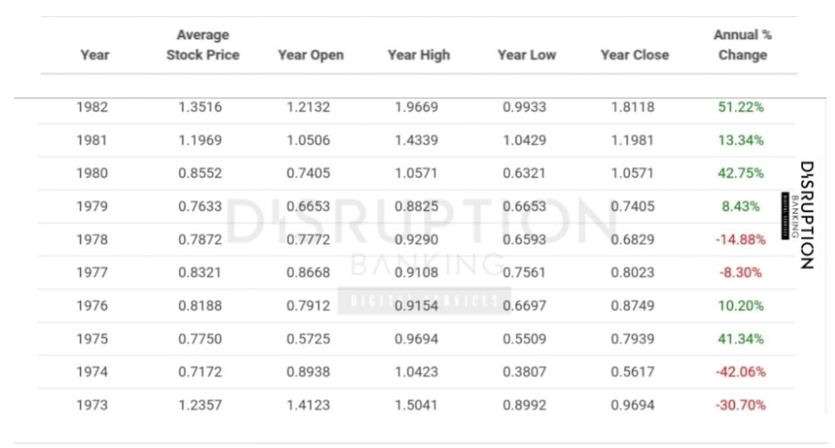
Task: Select the 1975 year low 0.5509
Action: (x=525, y=338)
